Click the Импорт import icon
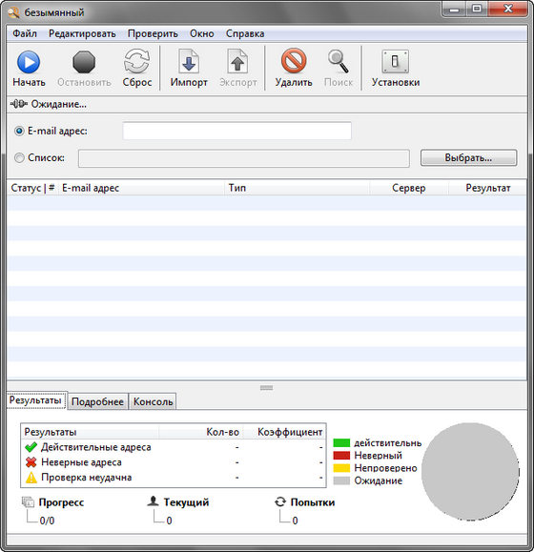Image resolution: width=534 pixels, height=552 pixels. (x=189, y=62)
